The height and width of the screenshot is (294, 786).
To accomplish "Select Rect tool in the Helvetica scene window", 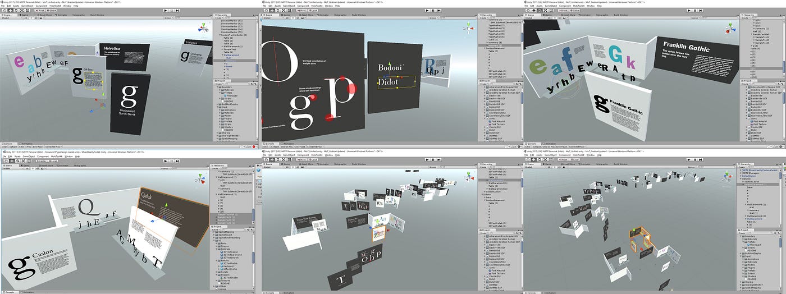I will (28, 11).
